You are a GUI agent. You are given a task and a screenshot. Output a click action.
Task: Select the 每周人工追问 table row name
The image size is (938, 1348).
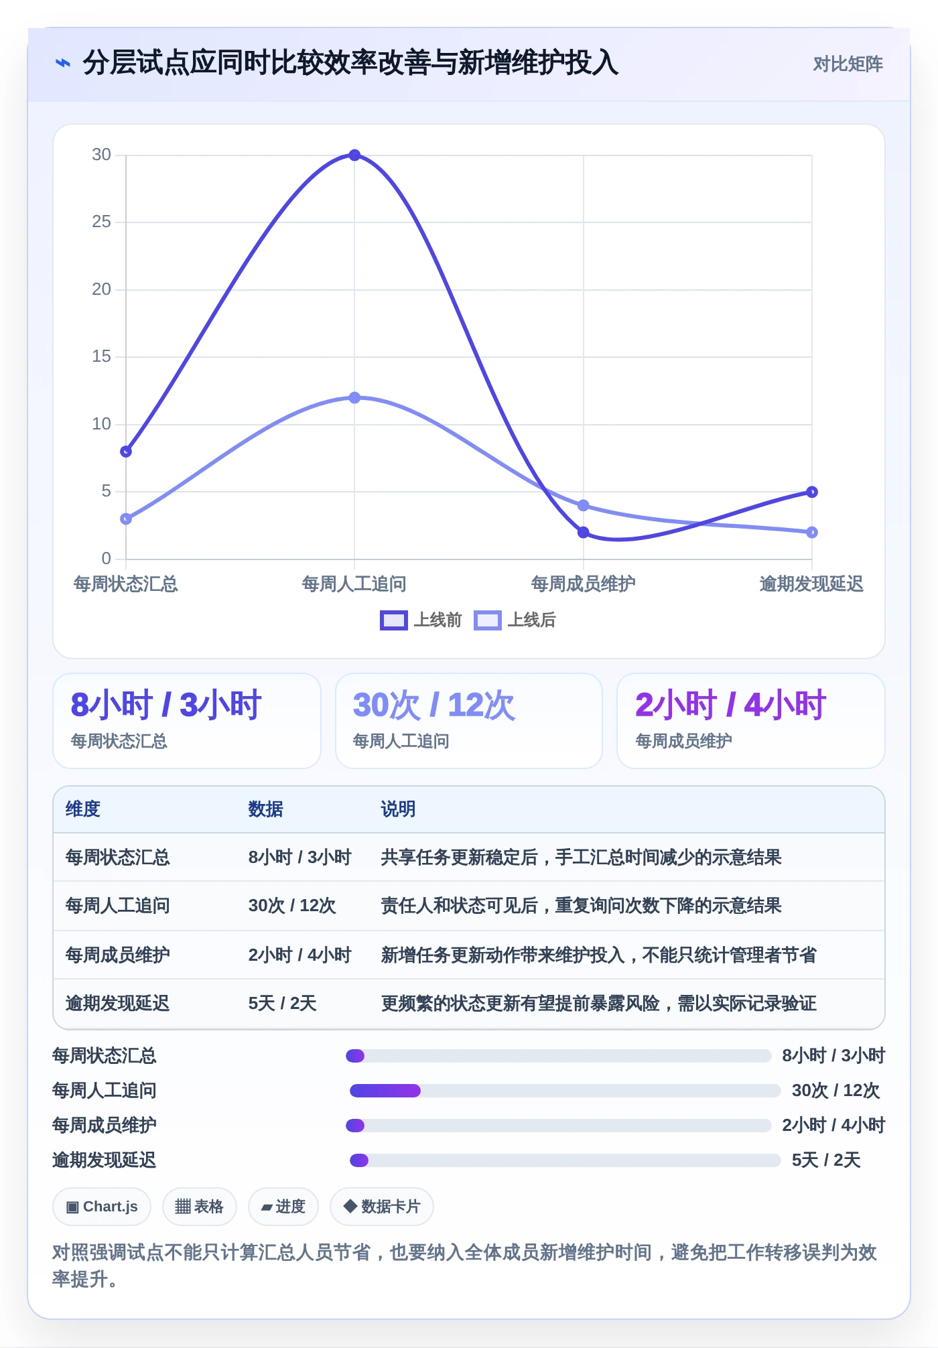tap(118, 906)
